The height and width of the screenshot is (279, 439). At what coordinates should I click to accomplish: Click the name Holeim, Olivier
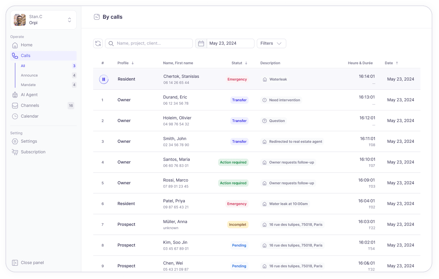[177, 118]
